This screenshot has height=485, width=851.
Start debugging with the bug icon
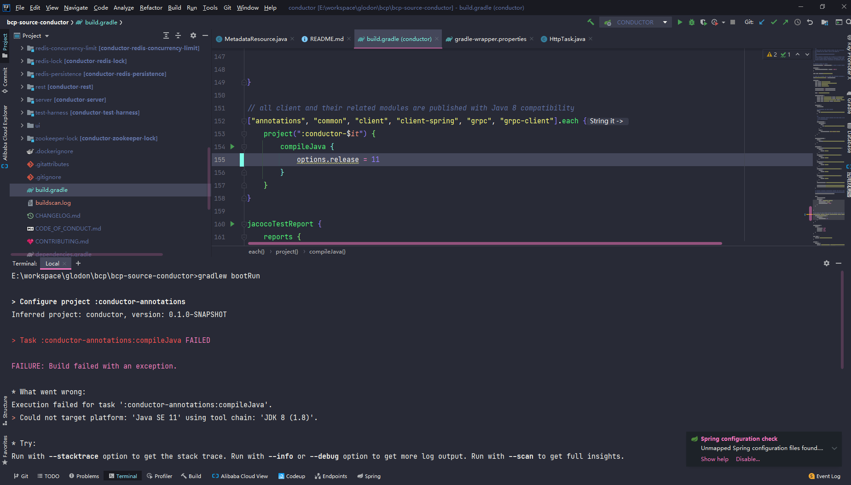pyautogui.click(x=692, y=22)
